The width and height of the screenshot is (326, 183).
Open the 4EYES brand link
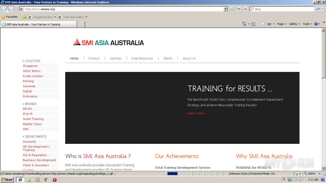tap(27, 109)
